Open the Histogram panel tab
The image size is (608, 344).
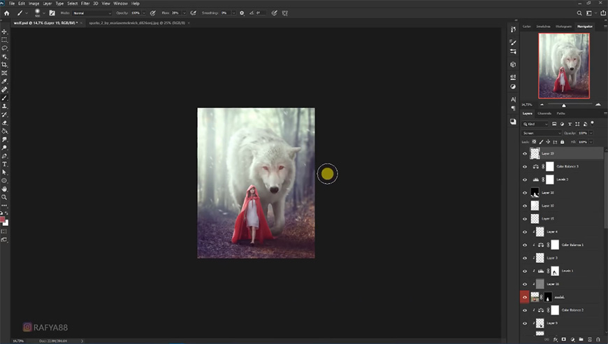point(563,27)
